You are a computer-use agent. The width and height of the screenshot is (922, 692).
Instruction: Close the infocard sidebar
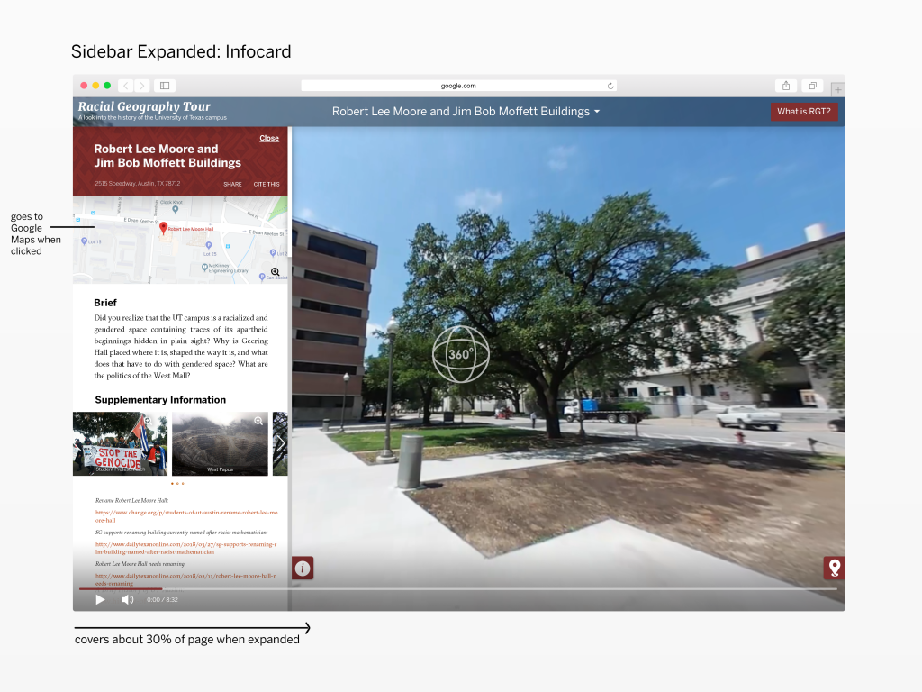tap(269, 138)
